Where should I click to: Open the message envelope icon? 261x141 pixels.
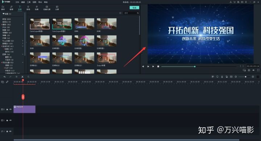[242, 2]
